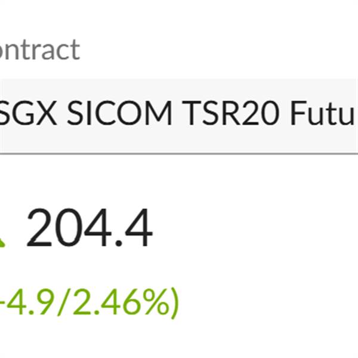Click the Contract field label
Screen dimensions: 358x358
point(39,50)
